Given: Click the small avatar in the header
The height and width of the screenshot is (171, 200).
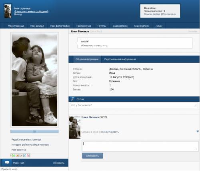Looking at the screenshot, I should [8, 11].
